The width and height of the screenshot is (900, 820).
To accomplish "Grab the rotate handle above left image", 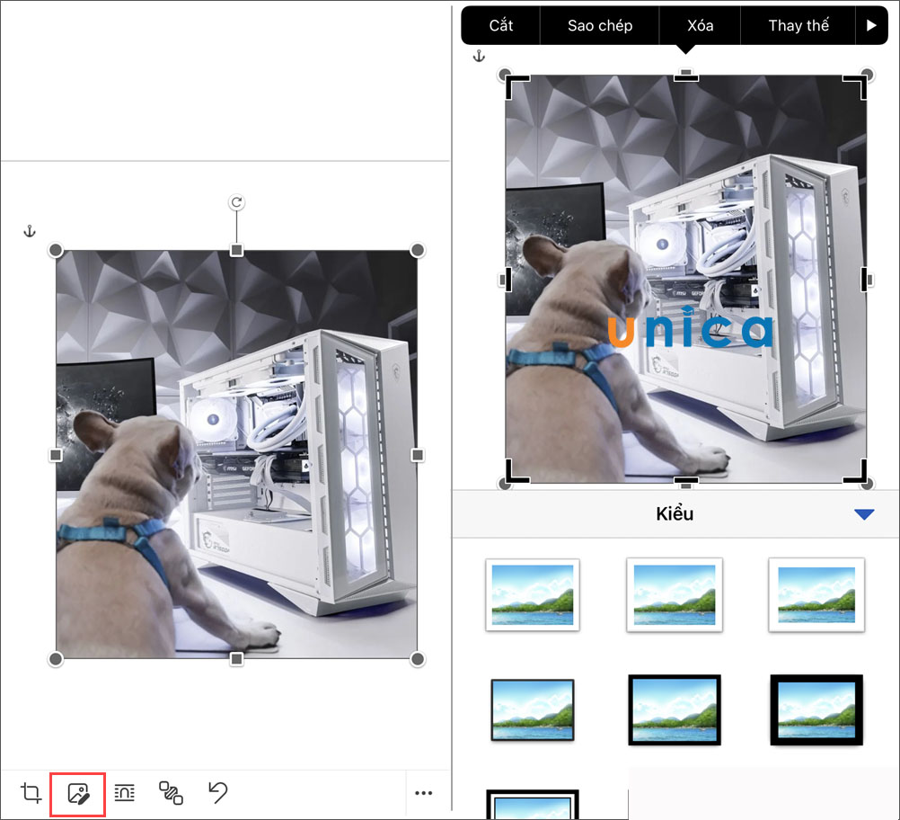I will pos(236,202).
